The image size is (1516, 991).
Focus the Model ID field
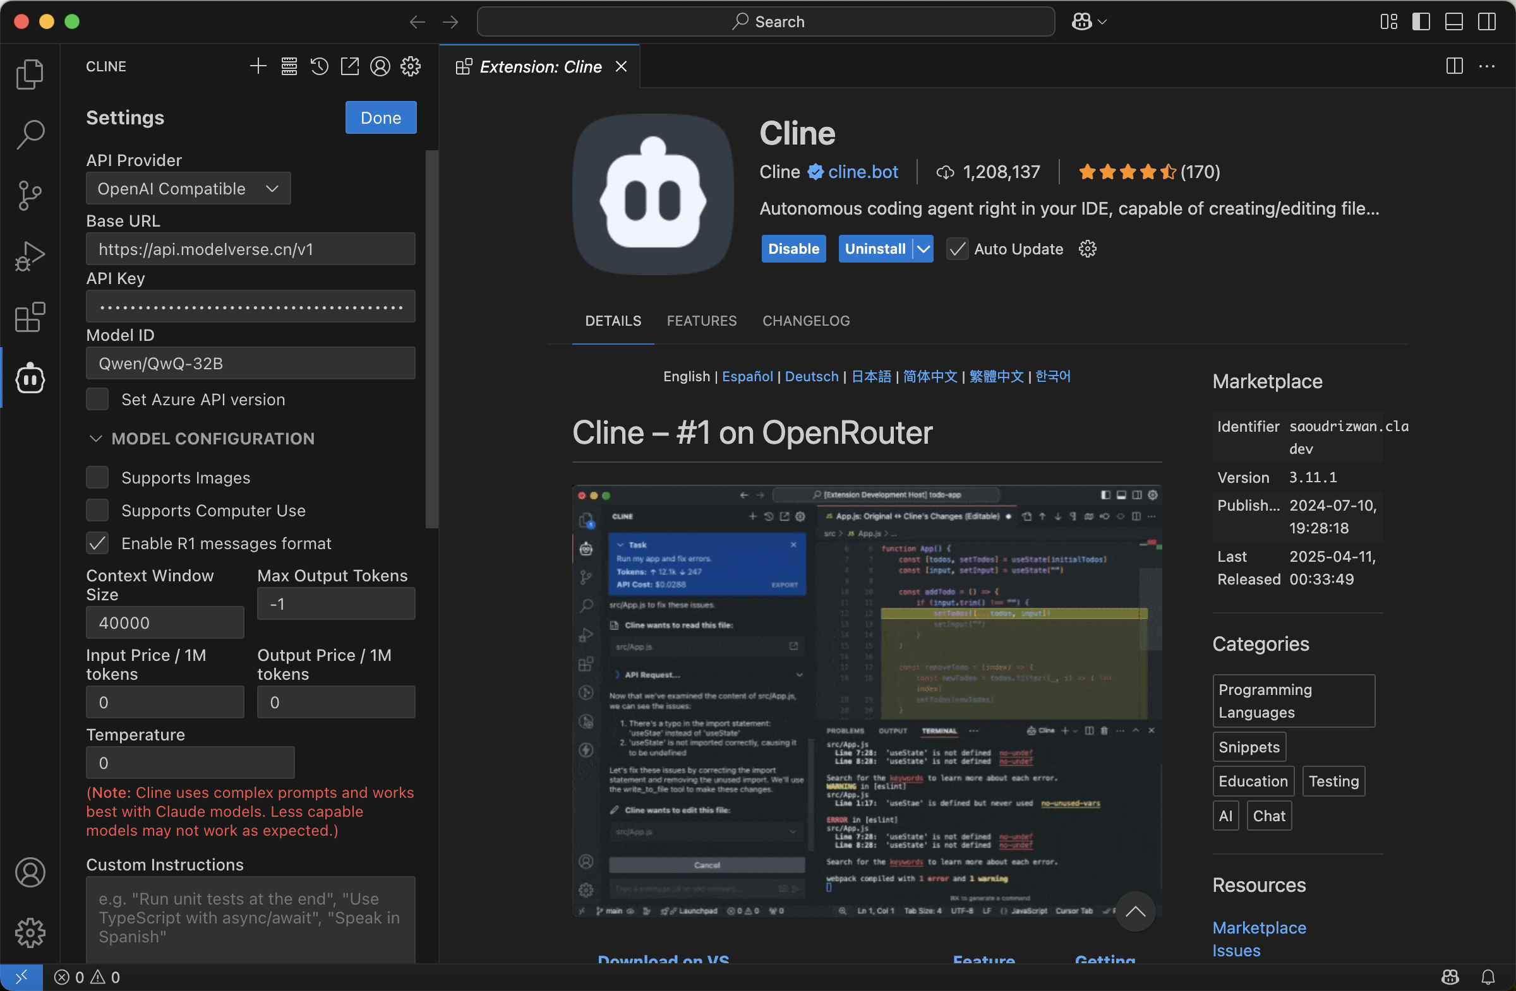pos(250,363)
